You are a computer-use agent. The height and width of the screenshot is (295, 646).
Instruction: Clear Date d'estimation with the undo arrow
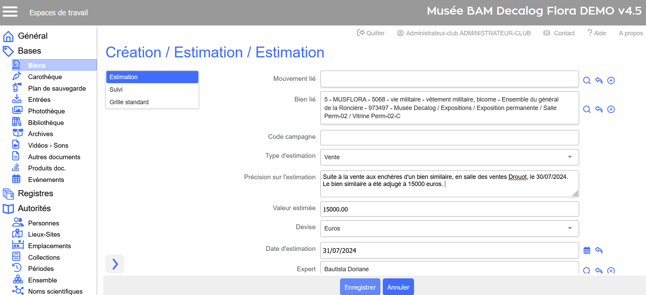598,251
